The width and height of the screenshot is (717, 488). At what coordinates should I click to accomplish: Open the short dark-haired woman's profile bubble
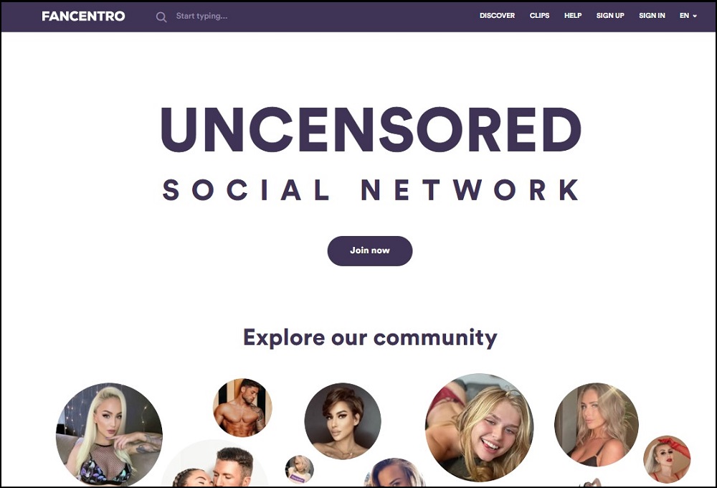pyautogui.click(x=343, y=421)
